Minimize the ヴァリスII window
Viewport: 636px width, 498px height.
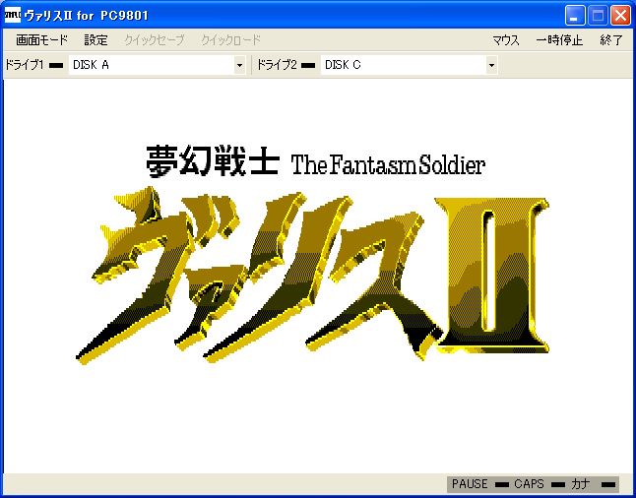tap(575, 16)
